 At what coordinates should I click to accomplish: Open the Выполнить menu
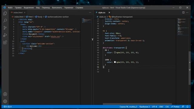57,8
